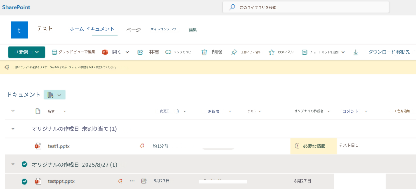Select 上部にピン留め command
This screenshot has height=189, width=416.
[x=250, y=52]
